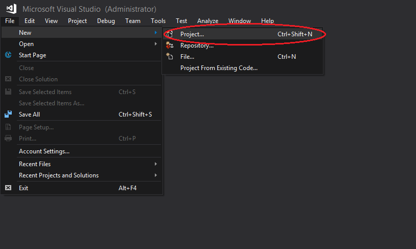Image resolution: width=416 pixels, height=249 pixels.
Task: Click the Start Page icon
Action: (8, 55)
